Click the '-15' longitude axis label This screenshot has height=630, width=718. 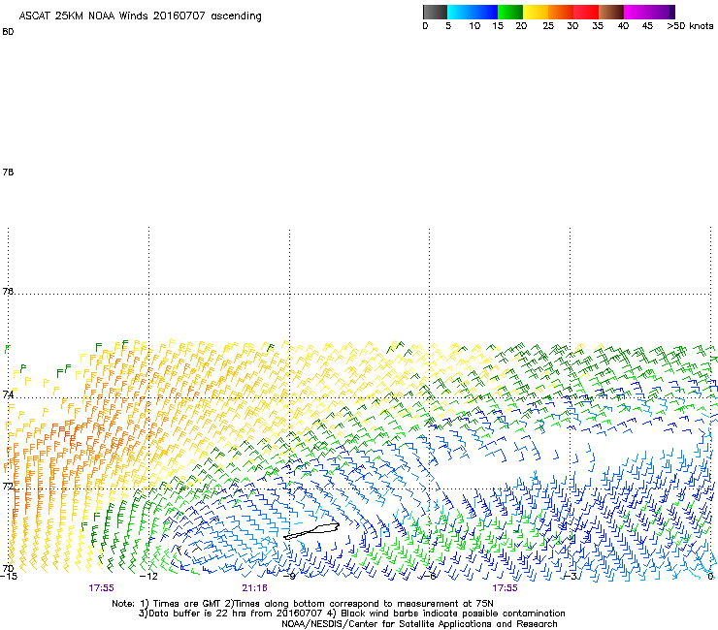pos(9,577)
